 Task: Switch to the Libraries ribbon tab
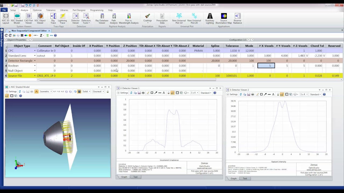pos(64,10)
